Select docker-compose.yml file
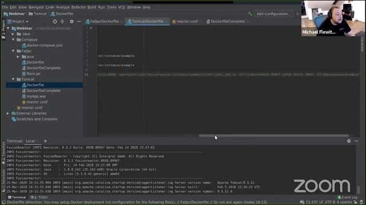Image resolution: width=366 pixels, height=205 pixels. tap(42, 46)
